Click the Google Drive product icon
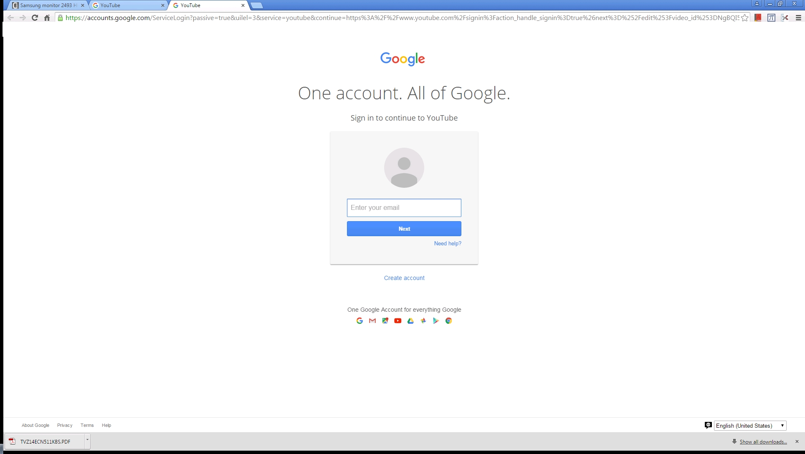The height and width of the screenshot is (454, 805). tap(410, 320)
